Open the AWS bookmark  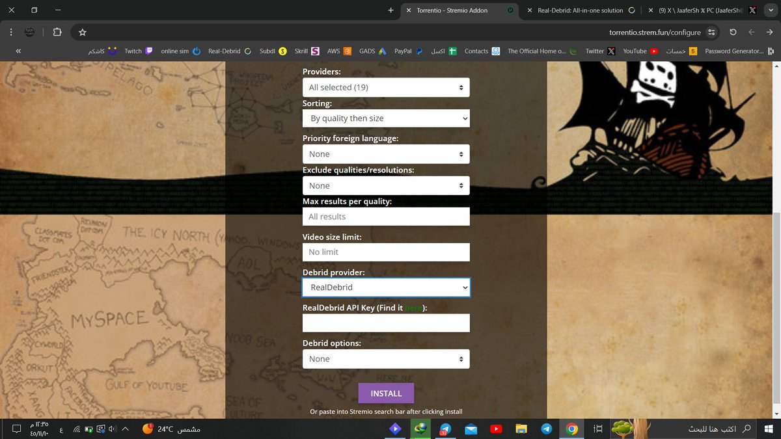pyautogui.click(x=339, y=51)
